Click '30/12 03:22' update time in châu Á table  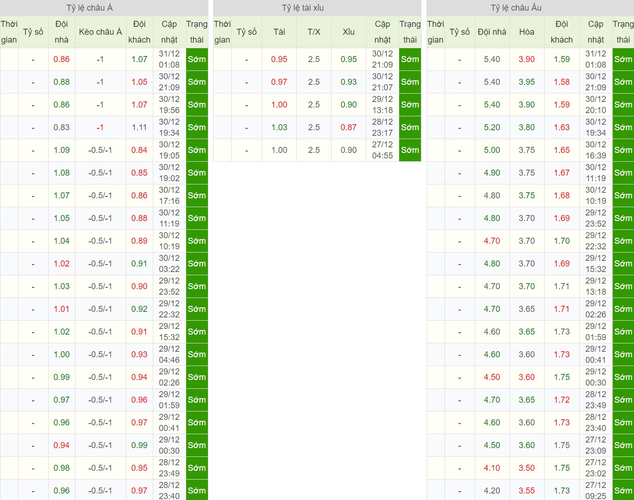(x=169, y=264)
